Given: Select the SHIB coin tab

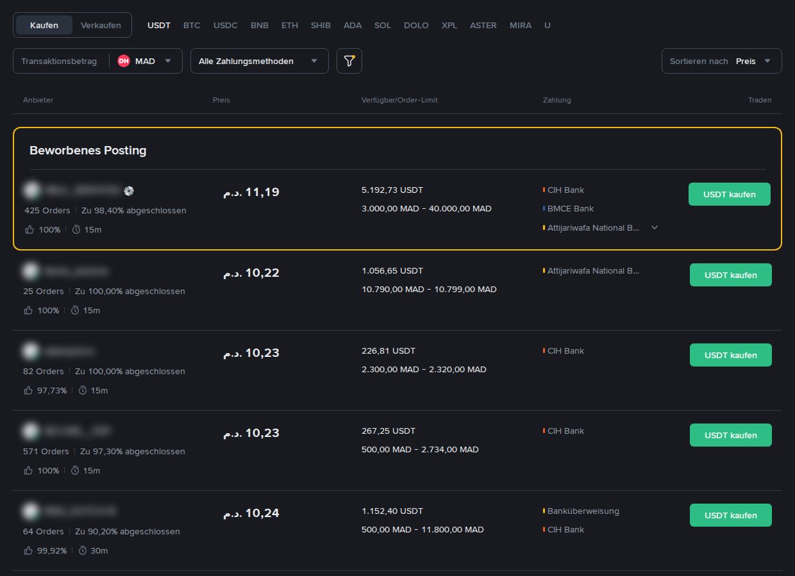Looking at the screenshot, I should 321,26.
